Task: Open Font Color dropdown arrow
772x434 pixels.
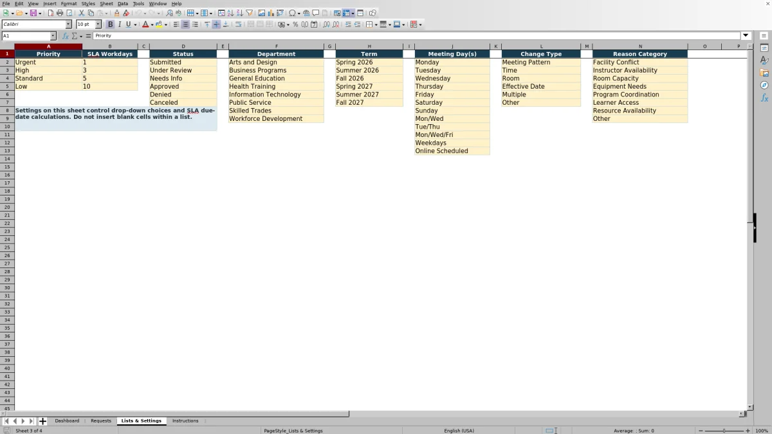Action: tap(152, 24)
